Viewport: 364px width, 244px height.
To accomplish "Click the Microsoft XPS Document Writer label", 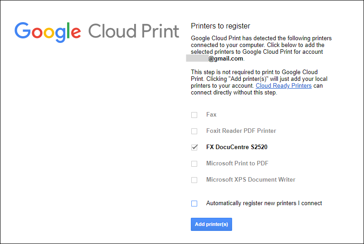I will tap(251, 180).
